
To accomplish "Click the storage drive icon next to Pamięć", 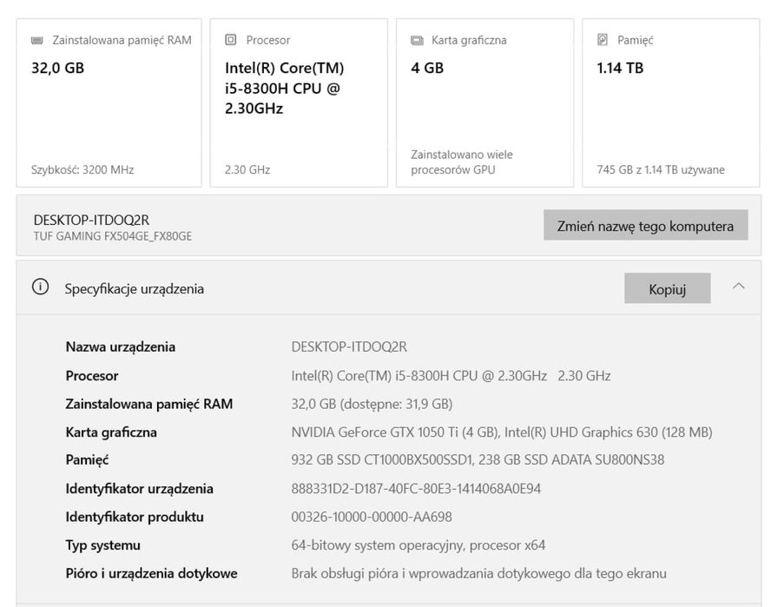I will [603, 40].
